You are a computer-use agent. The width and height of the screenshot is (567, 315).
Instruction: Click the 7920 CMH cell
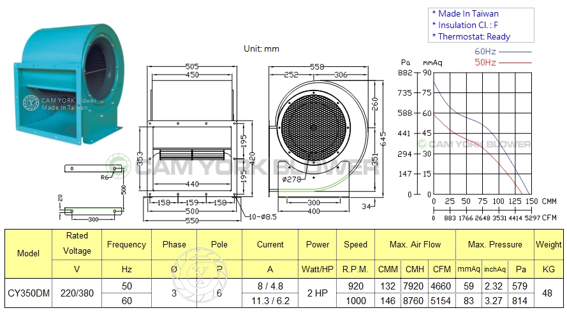pos(413,286)
